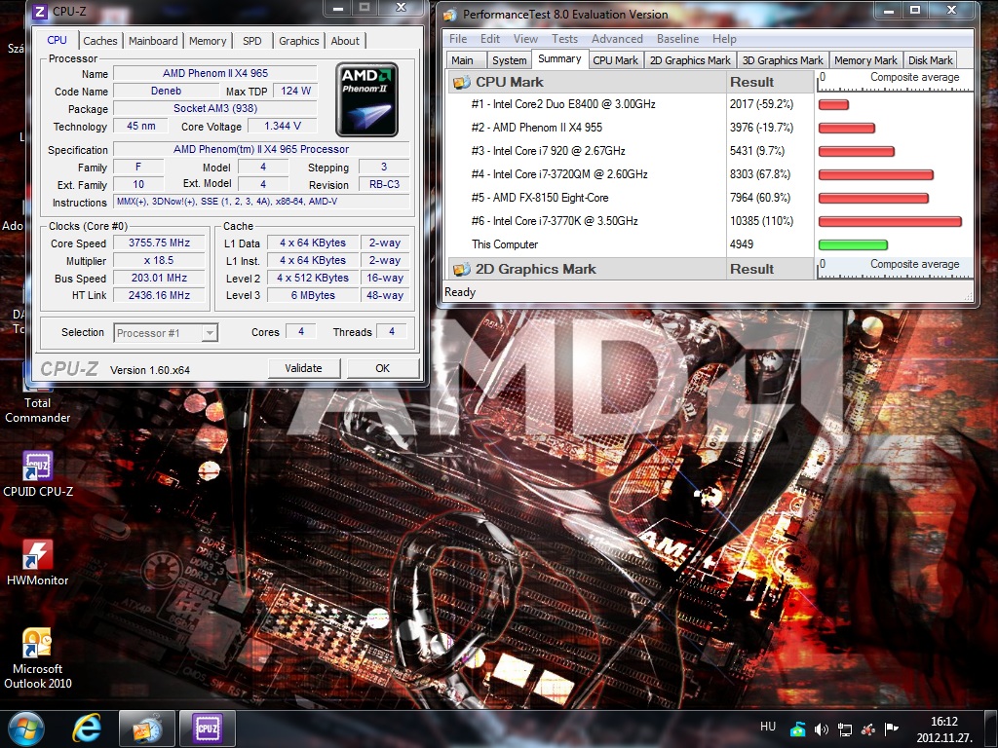The height and width of the screenshot is (748, 998).
Task: Click the HT Link value 2436.16 MHz
Action: [159, 295]
